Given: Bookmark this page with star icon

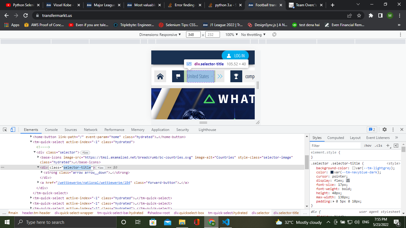Looking at the screenshot, I should click(359, 15).
